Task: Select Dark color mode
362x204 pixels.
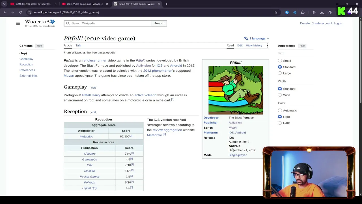Action: point(280,123)
